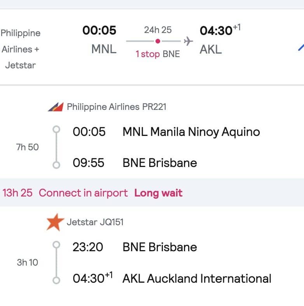
Task: Click the Auckland arrival timeline circle marker
Action: click(x=56, y=280)
